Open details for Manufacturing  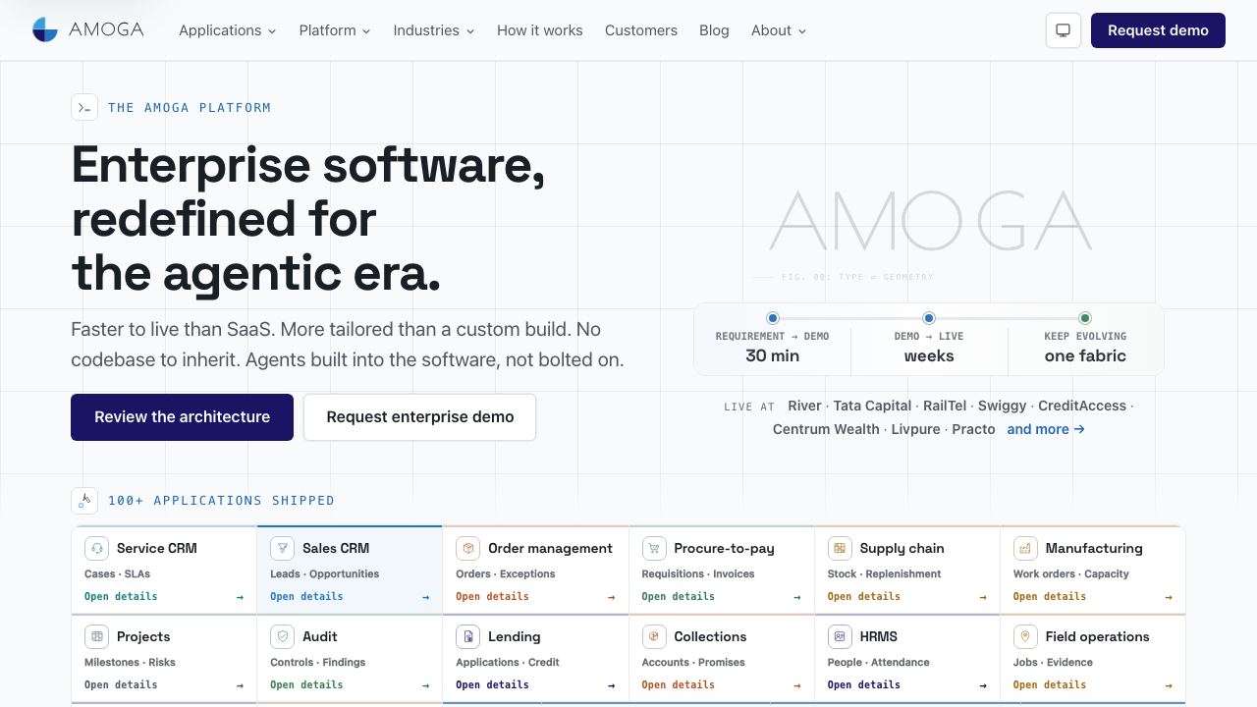pos(1050,596)
